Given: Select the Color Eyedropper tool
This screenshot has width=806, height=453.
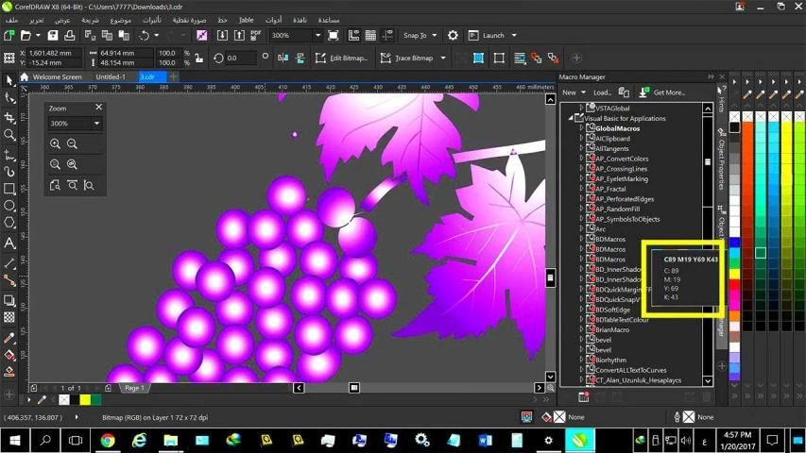Looking at the screenshot, I should click(x=9, y=337).
